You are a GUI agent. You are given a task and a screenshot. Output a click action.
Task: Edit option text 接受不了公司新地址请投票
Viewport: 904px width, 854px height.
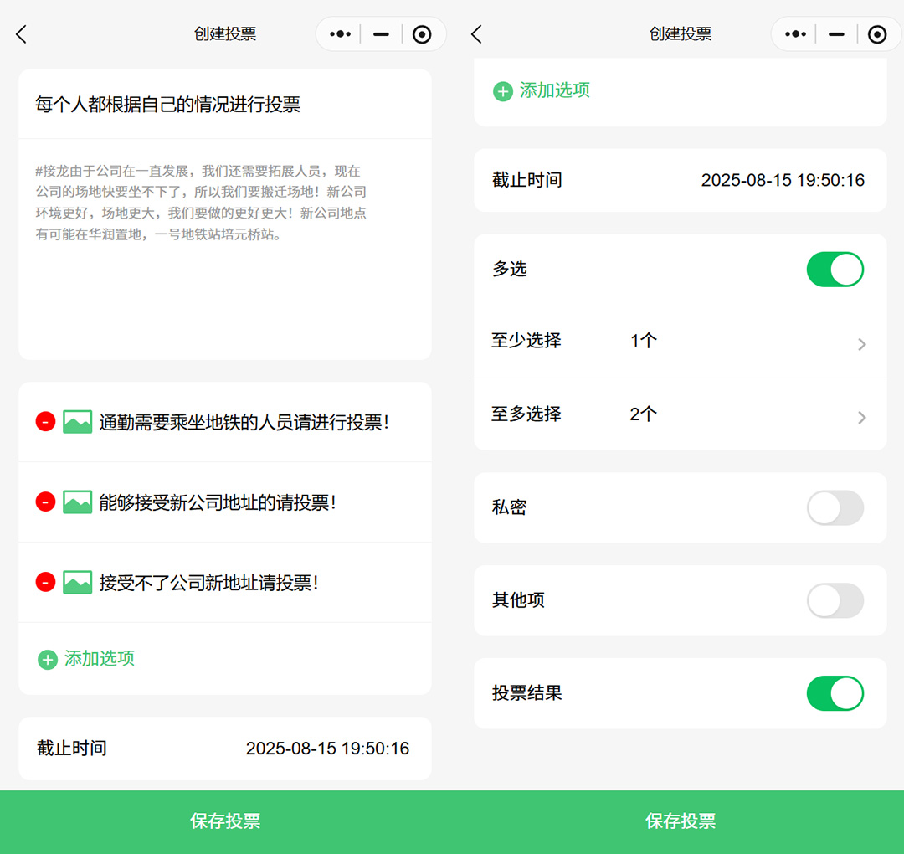(208, 583)
